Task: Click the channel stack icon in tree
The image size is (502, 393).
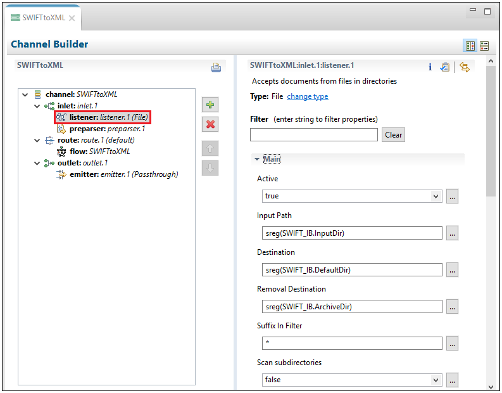Action: pos(37,94)
